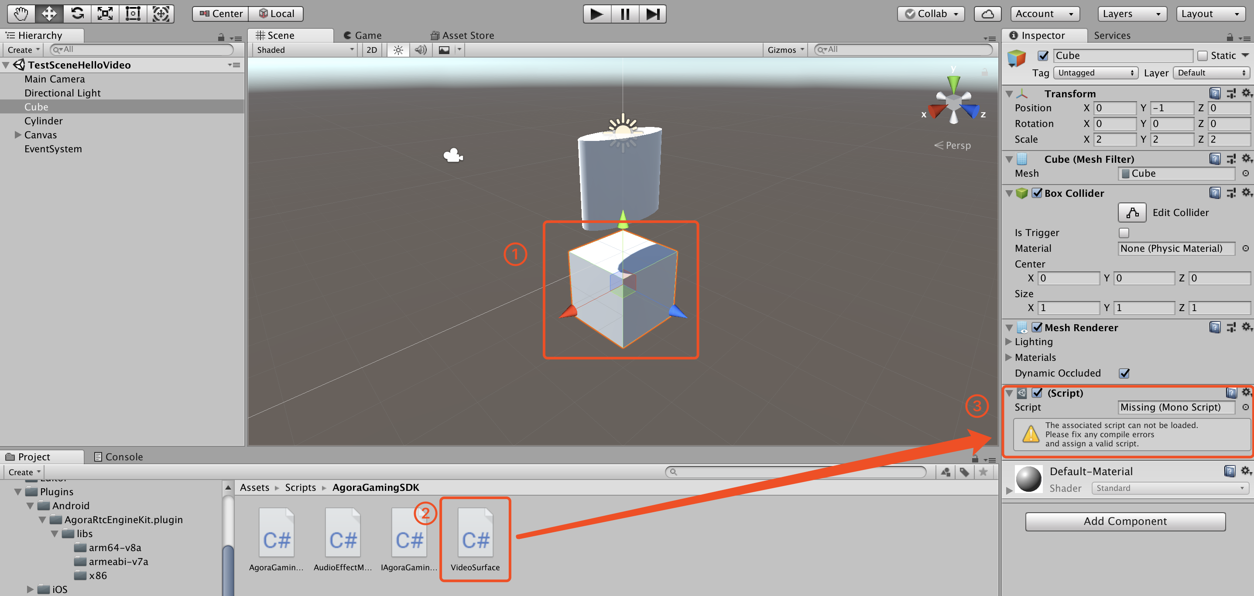1254x596 pixels.
Task: Expand the Canvas hierarchy item
Action: pos(18,135)
